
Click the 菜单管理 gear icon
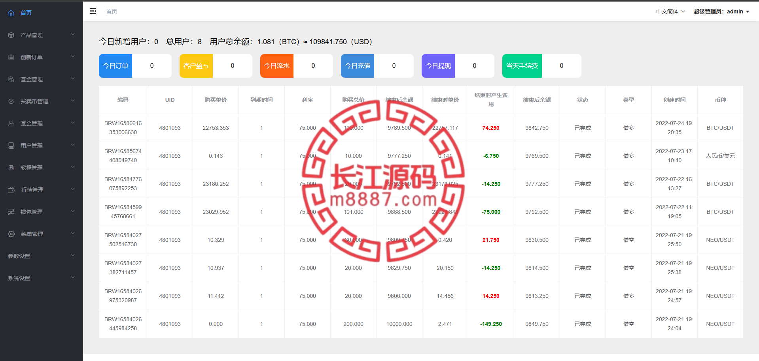click(x=11, y=234)
